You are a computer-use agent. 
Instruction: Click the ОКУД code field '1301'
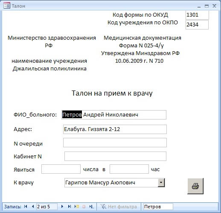(197, 15)
